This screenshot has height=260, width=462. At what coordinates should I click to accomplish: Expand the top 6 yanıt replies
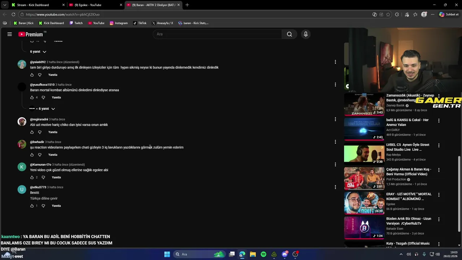38,52
